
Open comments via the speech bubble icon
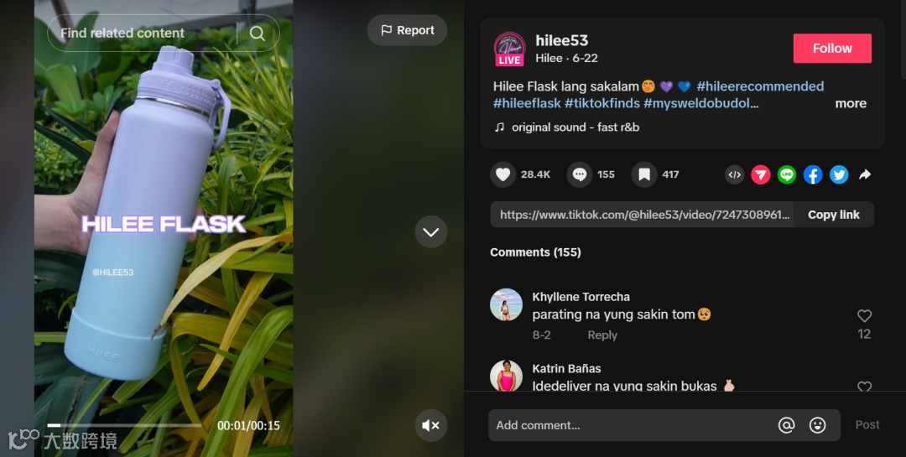click(x=579, y=174)
